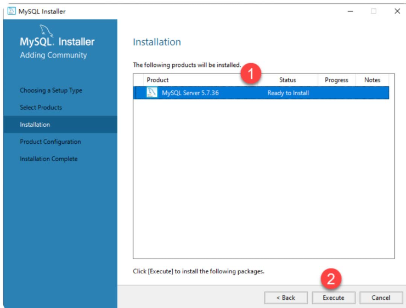Click the Product column header

point(157,80)
